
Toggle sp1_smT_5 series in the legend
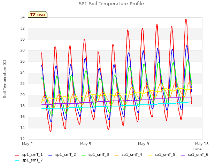tap(162, 154)
